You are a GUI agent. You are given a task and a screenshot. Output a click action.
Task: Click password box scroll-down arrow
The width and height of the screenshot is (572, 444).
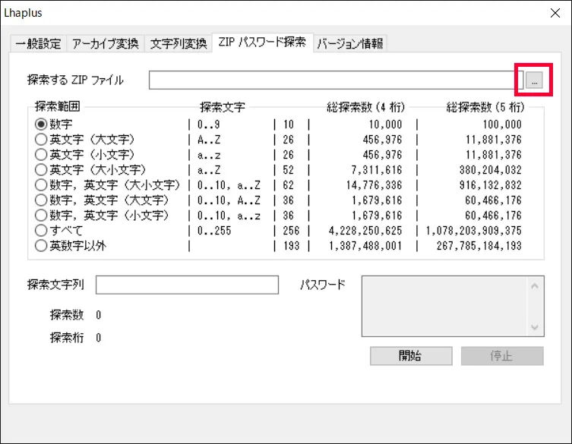click(x=535, y=327)
